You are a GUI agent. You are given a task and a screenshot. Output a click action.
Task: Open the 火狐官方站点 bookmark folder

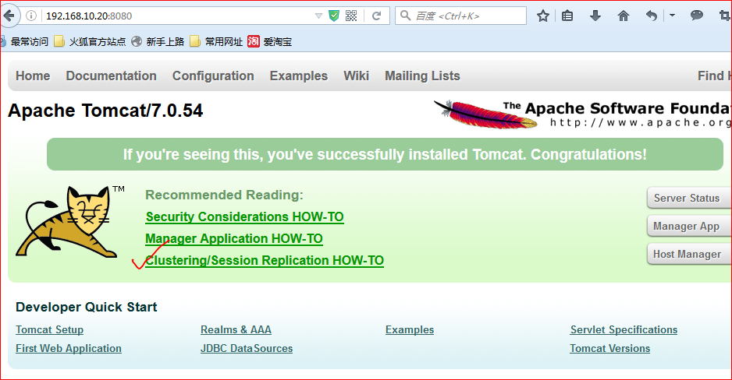point(90,42)
